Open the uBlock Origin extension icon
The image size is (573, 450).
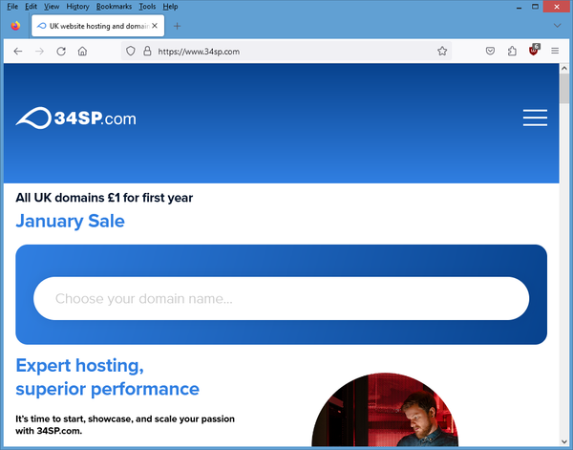(534, 52)
